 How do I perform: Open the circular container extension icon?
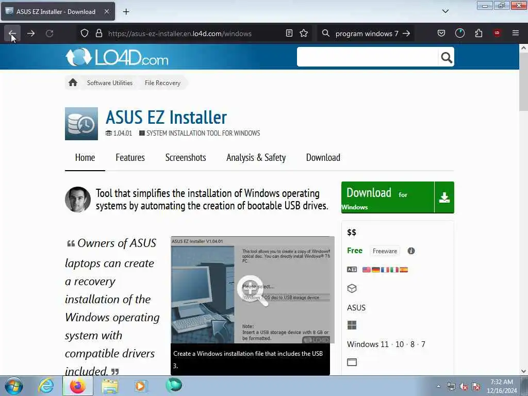tap(459, 34)
